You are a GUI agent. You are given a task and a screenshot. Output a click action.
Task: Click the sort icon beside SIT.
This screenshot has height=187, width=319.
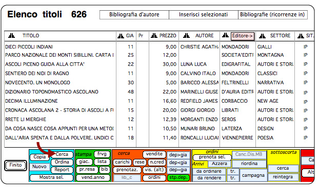pyautogui.click(x=301, y=36)
